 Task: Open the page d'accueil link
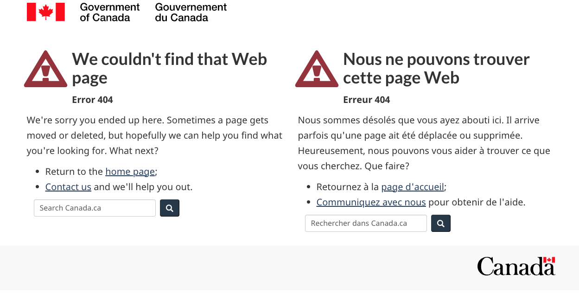pos(412,186)
